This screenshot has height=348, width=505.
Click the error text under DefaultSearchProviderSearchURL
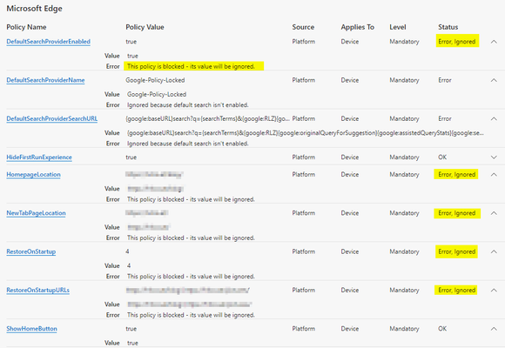(188, 144)
